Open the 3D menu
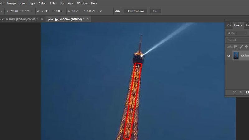The width and height of the screenshot is (249, 140). click(x=62, y=3)
